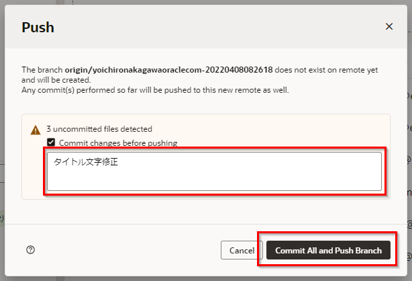
Task: Click the dialog header area beside the Push title
Action: [201, 27]
